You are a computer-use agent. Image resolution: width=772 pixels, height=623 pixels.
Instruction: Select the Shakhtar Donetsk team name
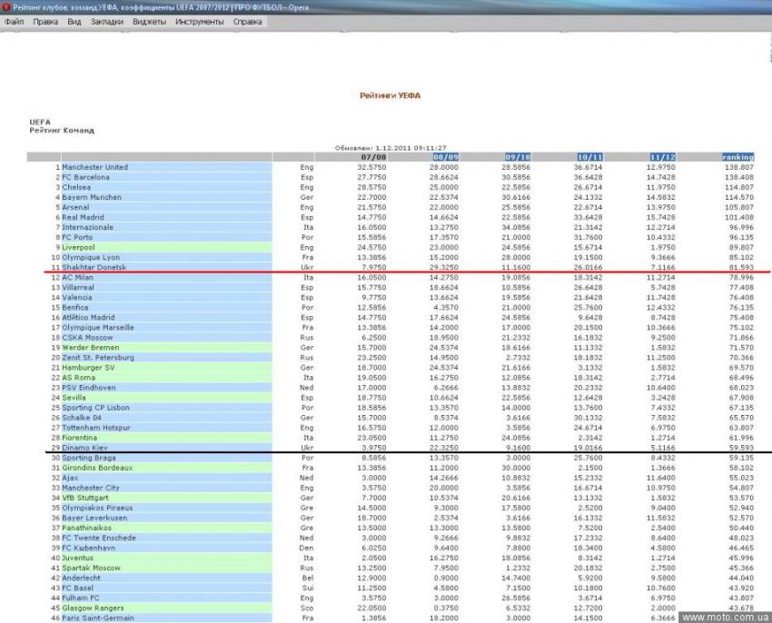(94, 267)
